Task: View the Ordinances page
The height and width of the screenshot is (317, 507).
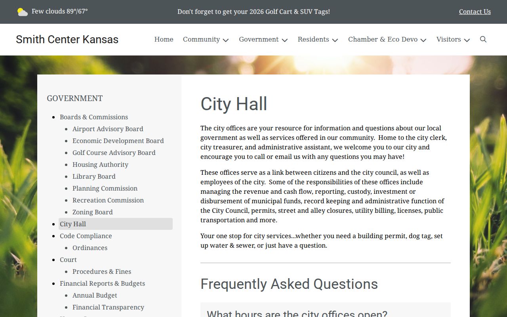Action: point(90,248)
